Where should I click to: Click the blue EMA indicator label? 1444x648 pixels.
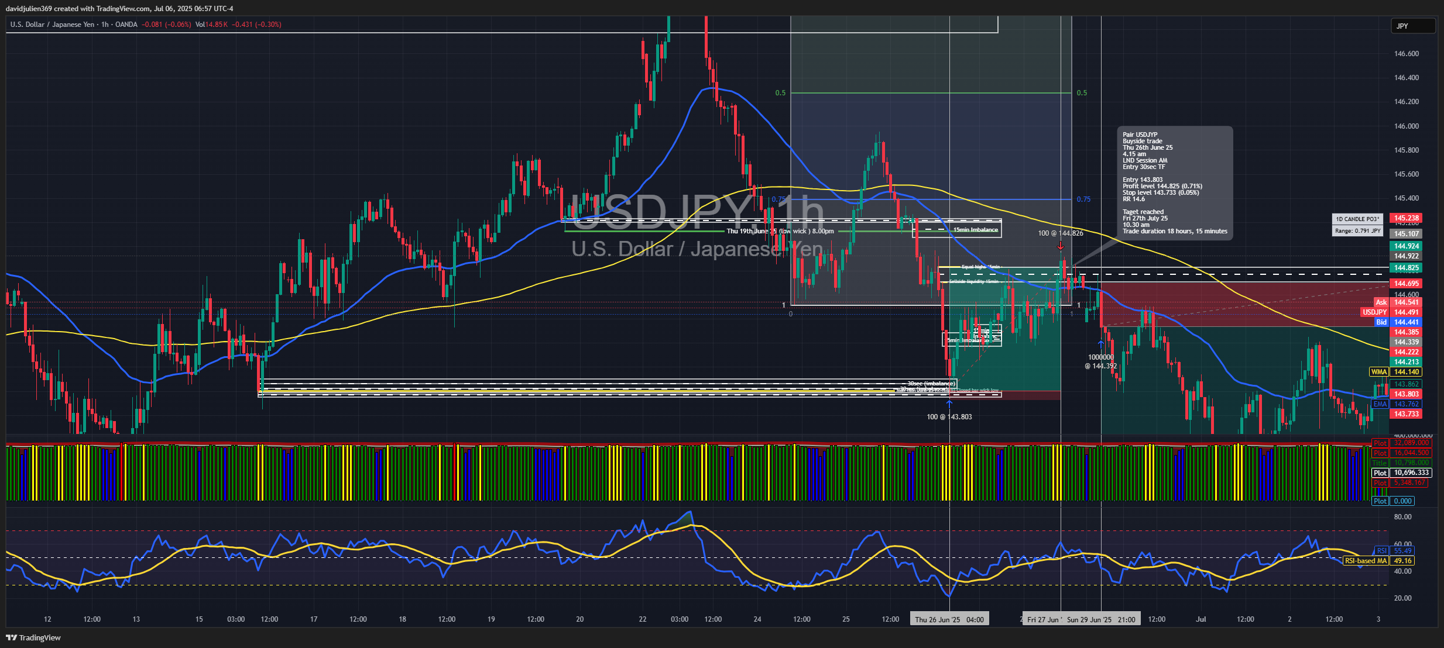point(1380,404)
